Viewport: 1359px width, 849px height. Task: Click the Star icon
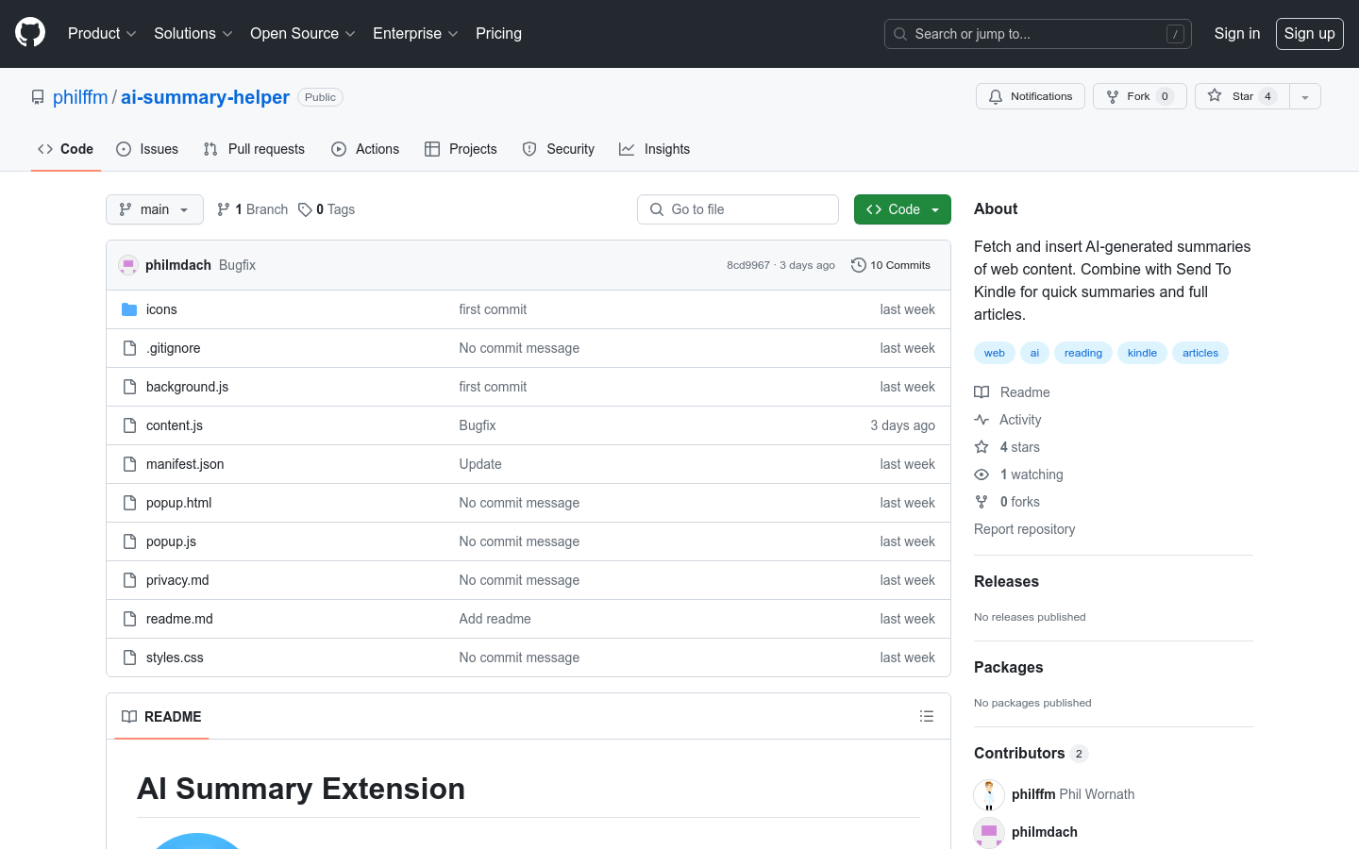click(x=1215, y=95)
